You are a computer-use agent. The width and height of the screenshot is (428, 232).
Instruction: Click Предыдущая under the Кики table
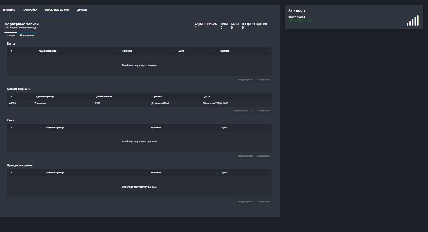tap(245, 156)
